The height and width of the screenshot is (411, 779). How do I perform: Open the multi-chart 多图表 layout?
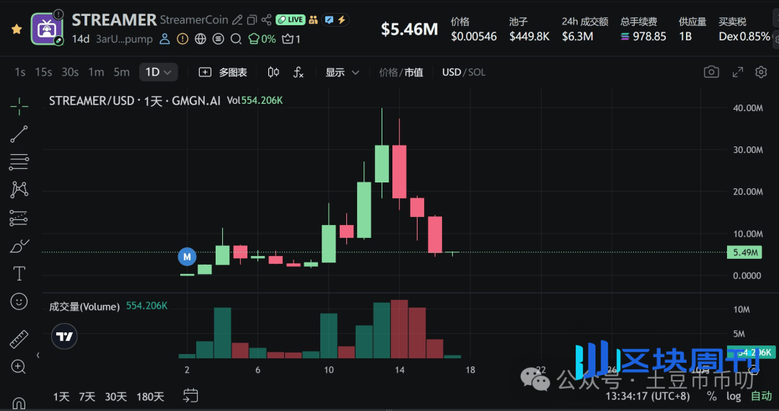(223, 73)
